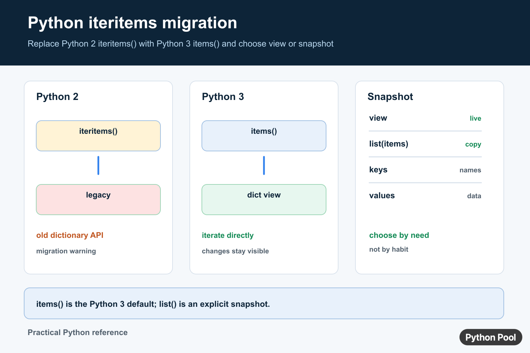Click the 'data' value
Screen dimensions: 530x353
tap(474, 196)
